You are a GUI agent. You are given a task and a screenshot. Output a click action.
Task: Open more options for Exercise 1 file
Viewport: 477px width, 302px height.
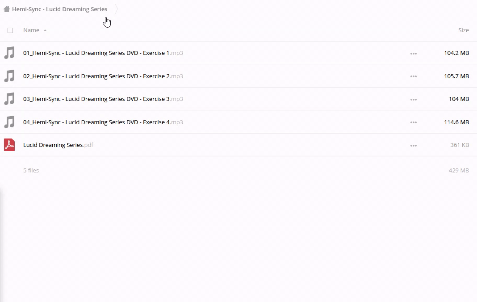click(413, 54)
